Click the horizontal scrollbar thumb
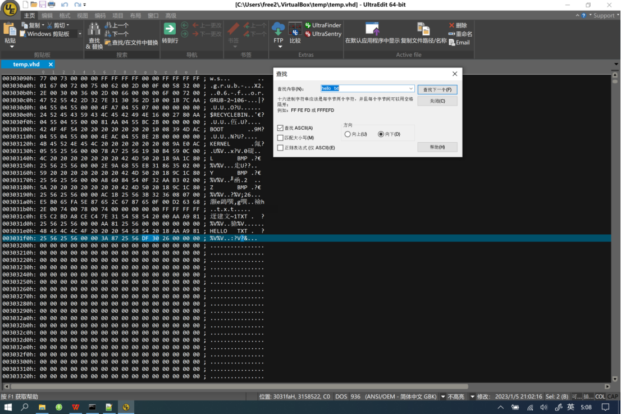This screenshot has height=414, width=621. (240, 386)
